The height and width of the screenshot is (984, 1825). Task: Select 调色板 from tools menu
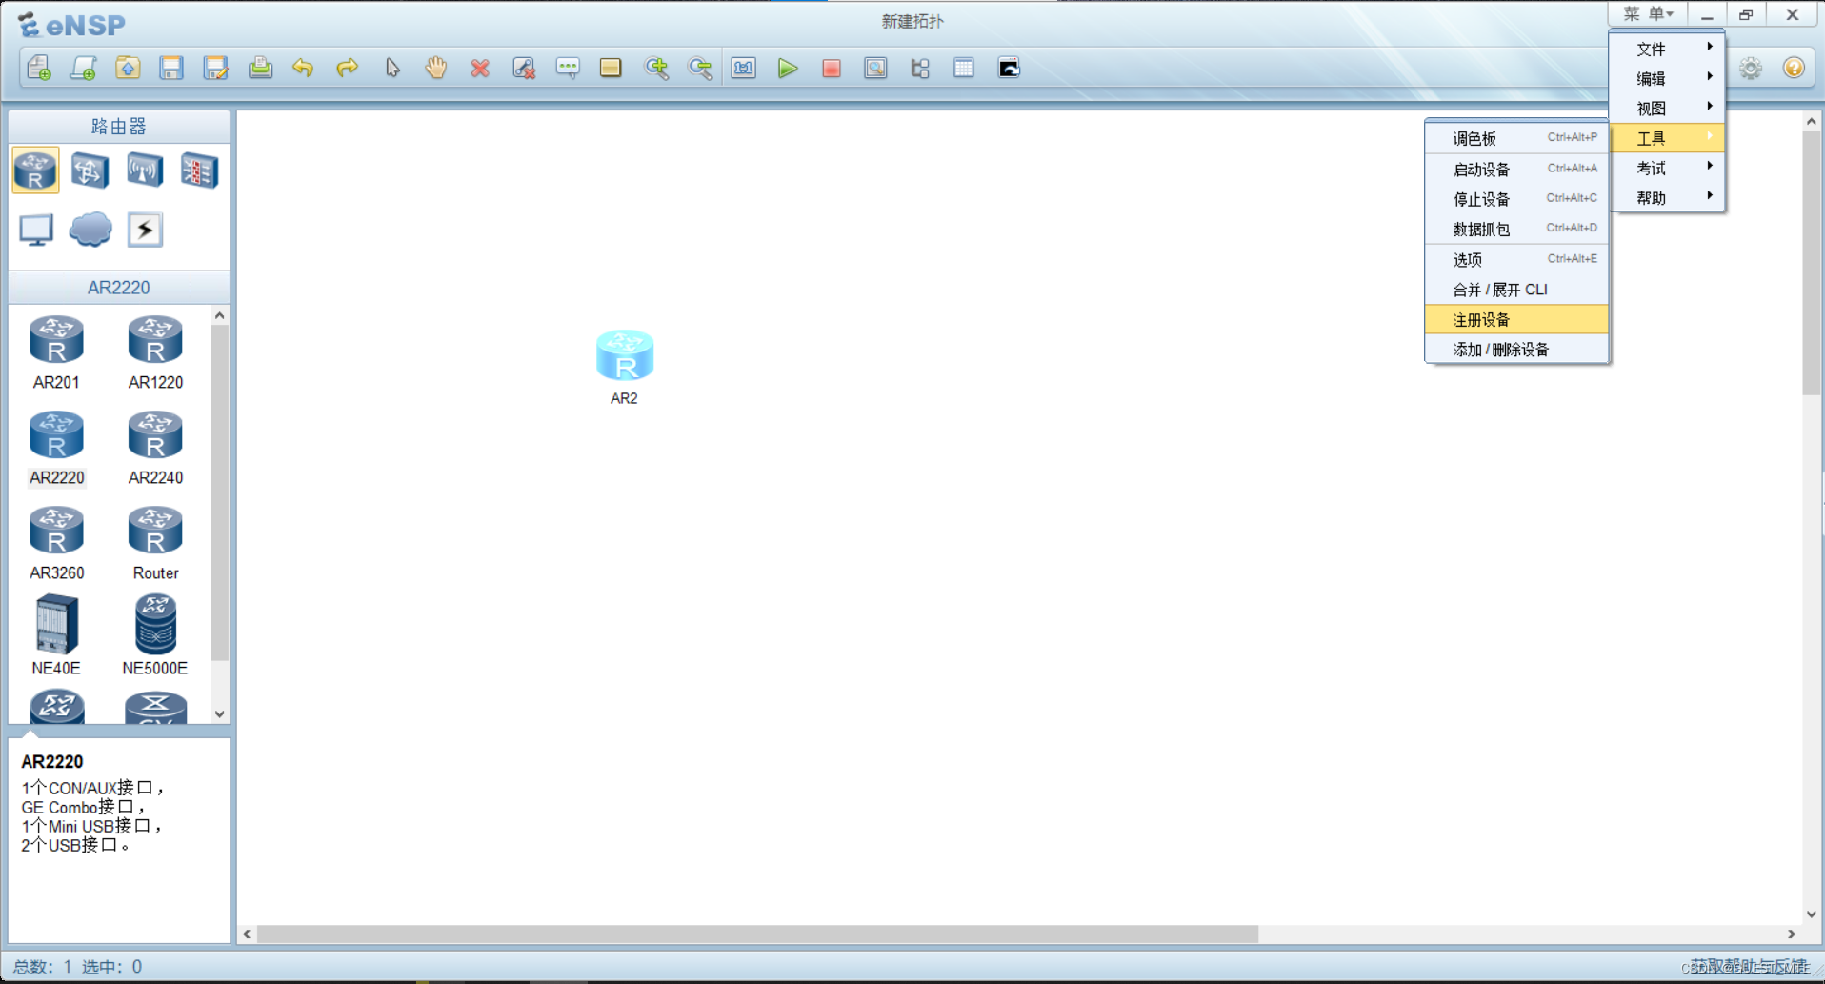coord(1516,138)
